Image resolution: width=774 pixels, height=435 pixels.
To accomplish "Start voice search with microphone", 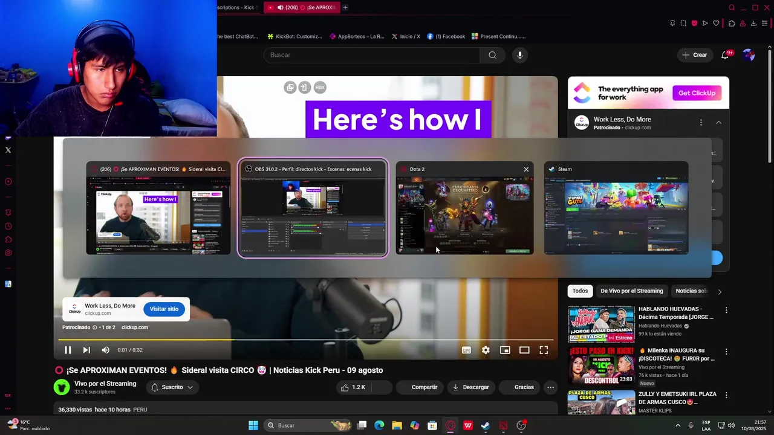I will pos(520,55).
